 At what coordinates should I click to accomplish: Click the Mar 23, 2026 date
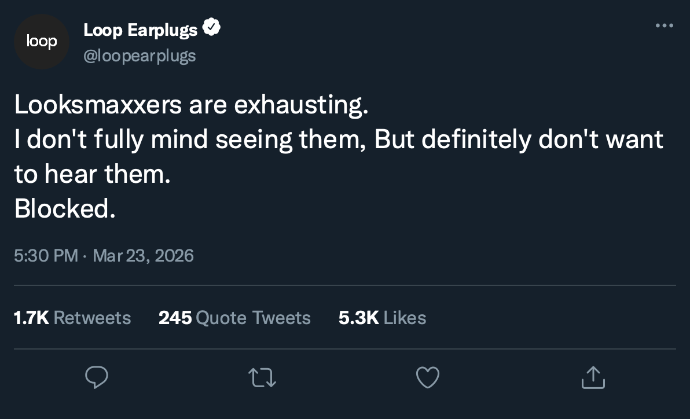(143, 255)
